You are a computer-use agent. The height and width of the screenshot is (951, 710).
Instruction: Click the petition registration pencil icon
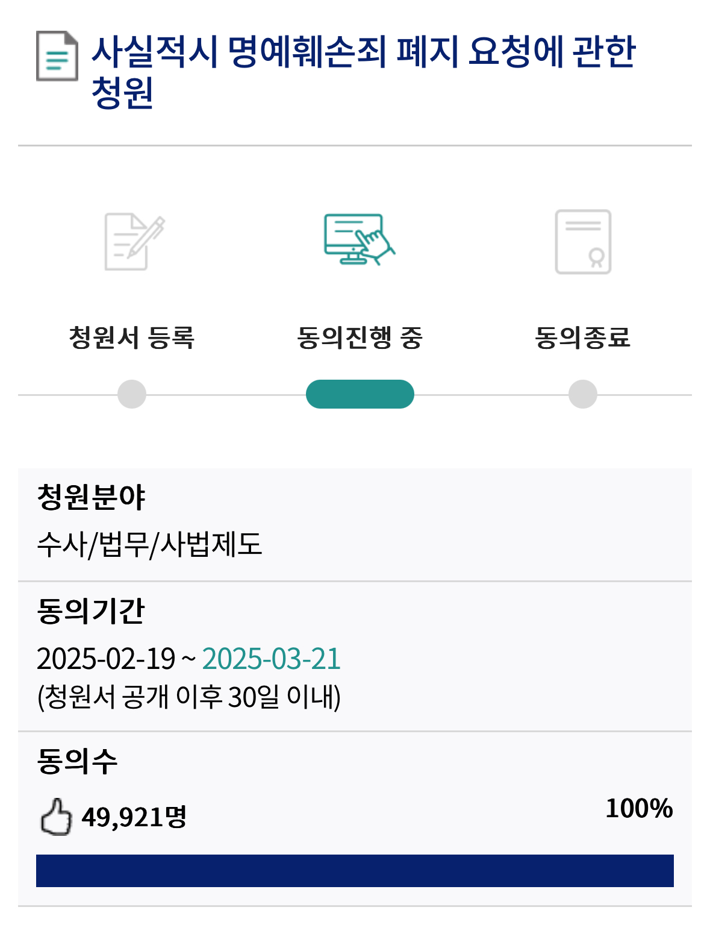134,242
